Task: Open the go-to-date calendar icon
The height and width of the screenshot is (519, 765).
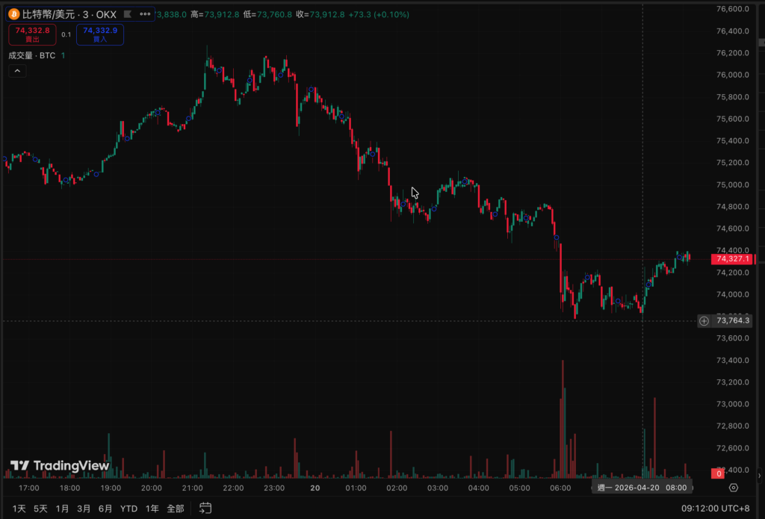Action: coord(205,508)
